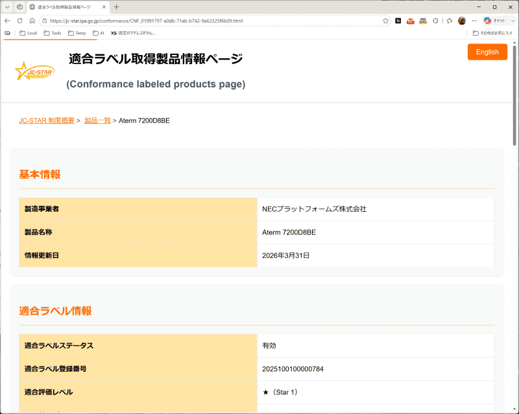This screenshot has height=414, width=519.
Task: Click the ★ (Star 1) level value
Action: click(280, 392)
